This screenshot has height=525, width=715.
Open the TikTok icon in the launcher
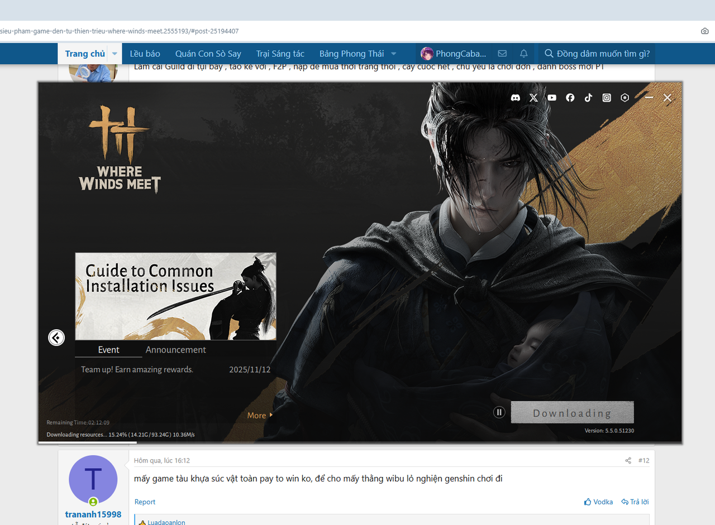coord(588,97)
